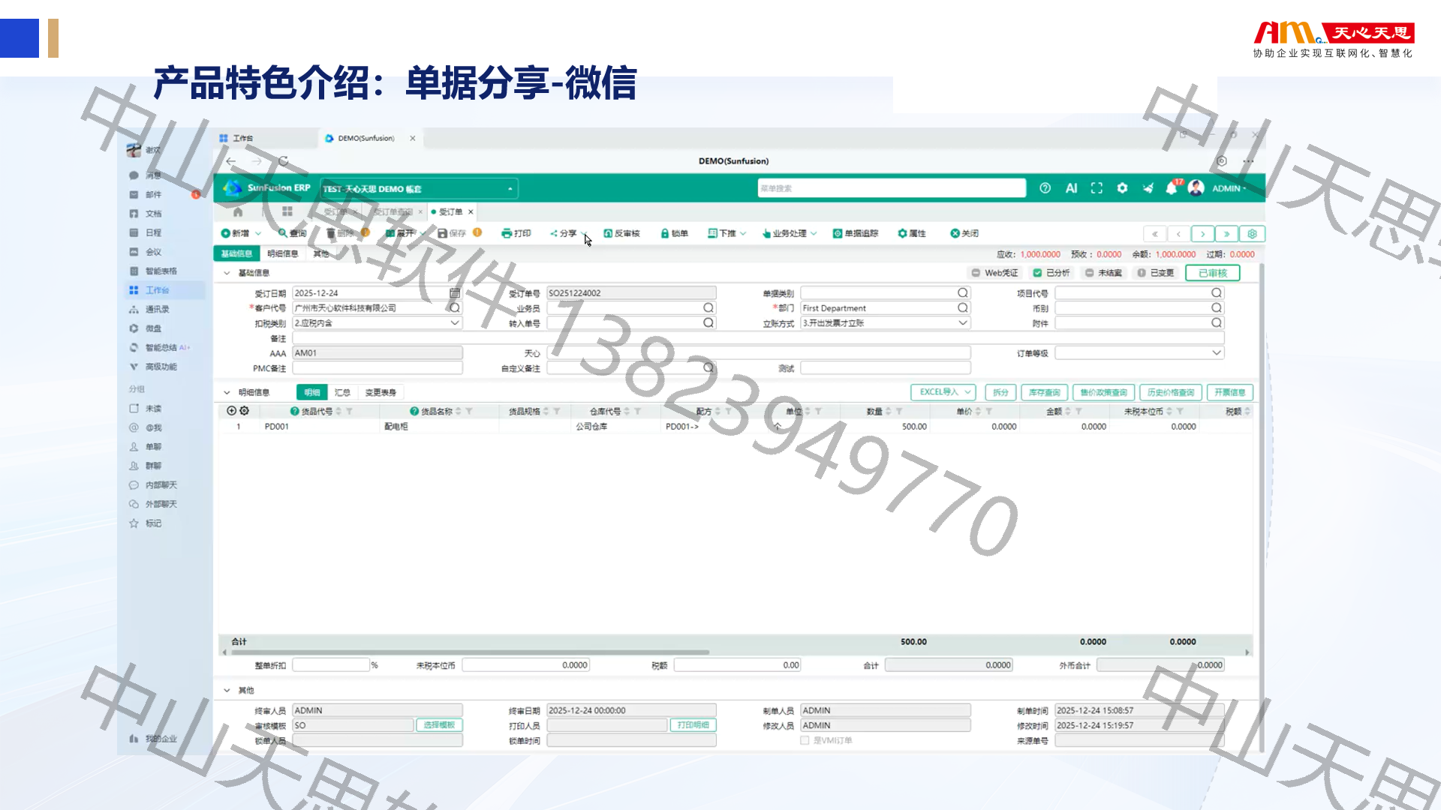Open the 订单等级 dropdown
This screenshot has height=810, width=1441.
point(1139,353)
